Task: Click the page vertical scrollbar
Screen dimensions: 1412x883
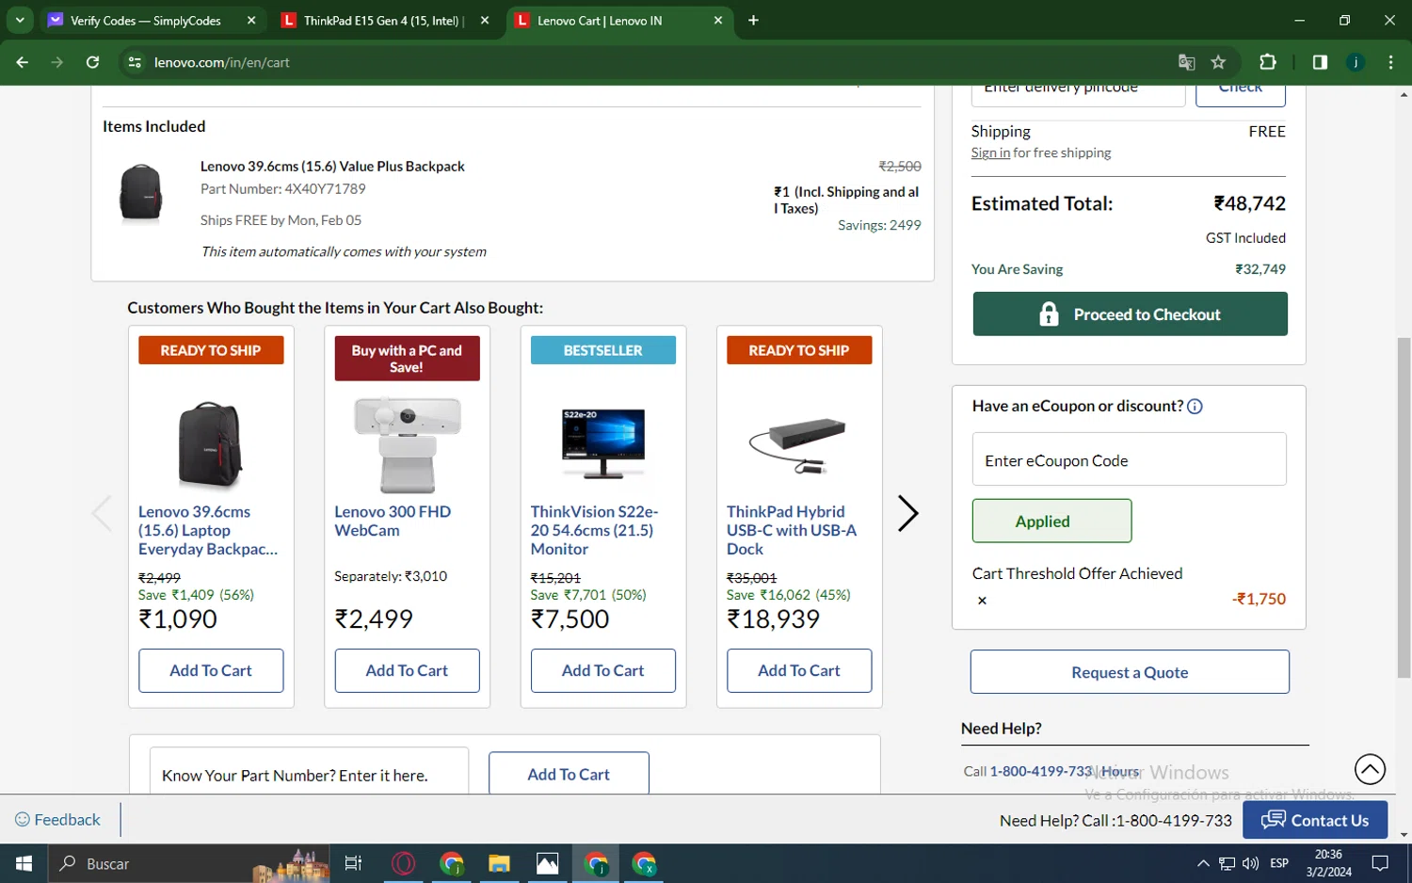Action: tap(1404, 508)
